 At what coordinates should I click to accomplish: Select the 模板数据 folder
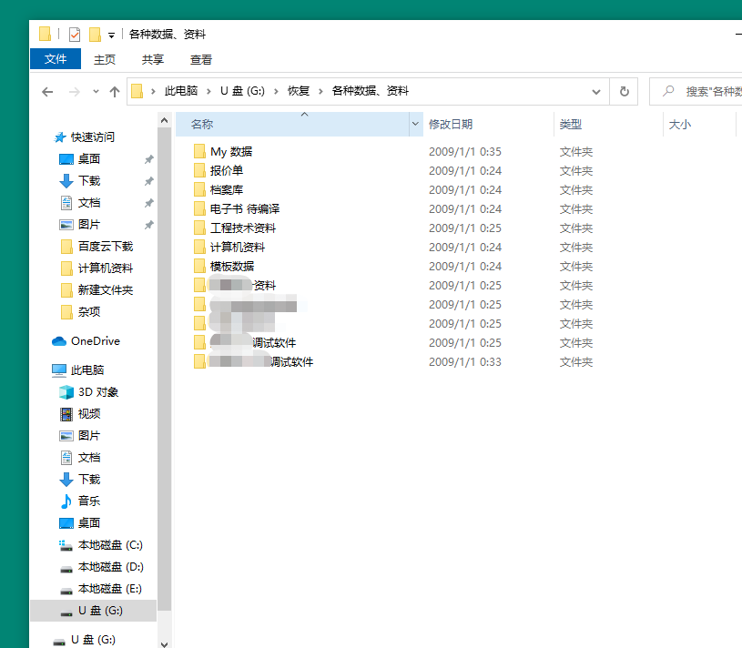(x=232, y=267)
